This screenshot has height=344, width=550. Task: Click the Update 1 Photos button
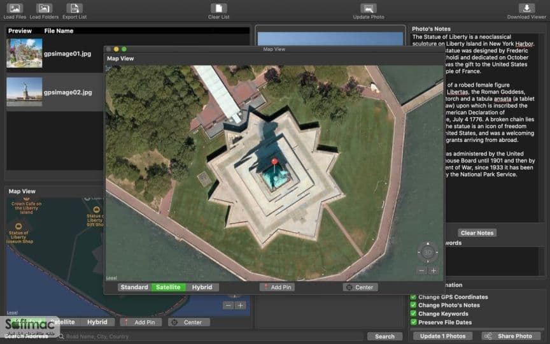point(442,336)
